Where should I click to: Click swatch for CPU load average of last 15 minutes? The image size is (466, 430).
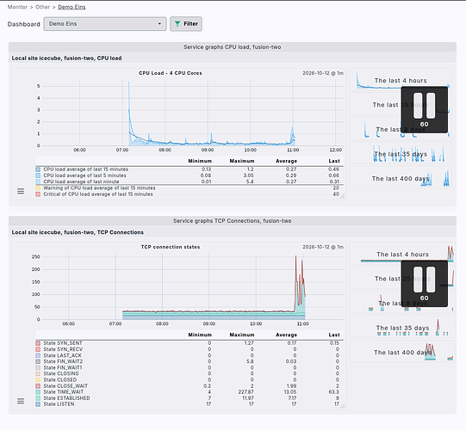[38, 169]
